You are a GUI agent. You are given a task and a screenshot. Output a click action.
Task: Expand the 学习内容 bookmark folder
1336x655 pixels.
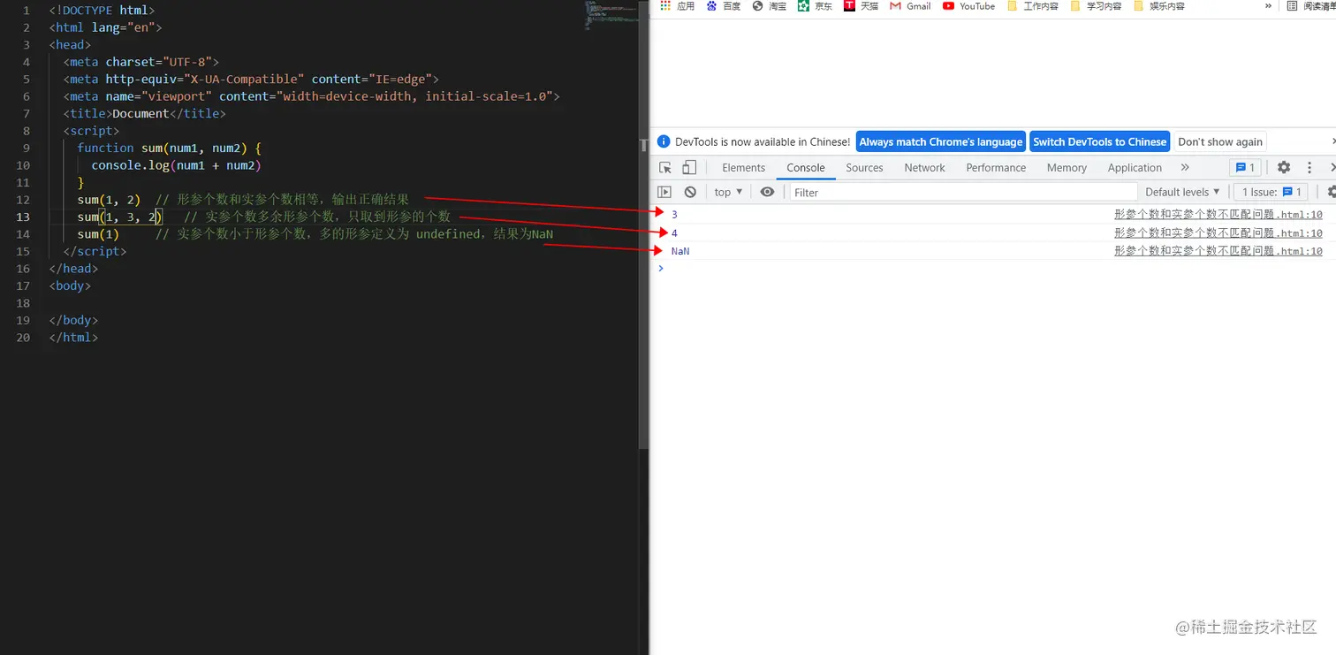1096,6
